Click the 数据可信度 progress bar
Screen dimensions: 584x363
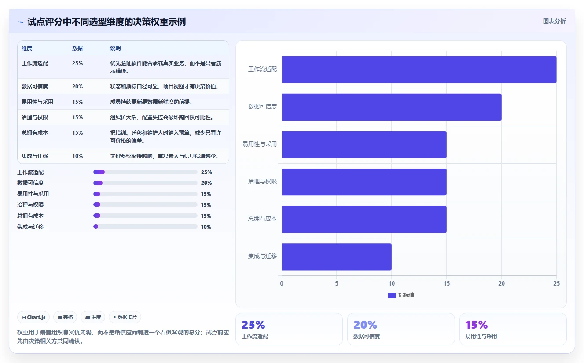145,183
